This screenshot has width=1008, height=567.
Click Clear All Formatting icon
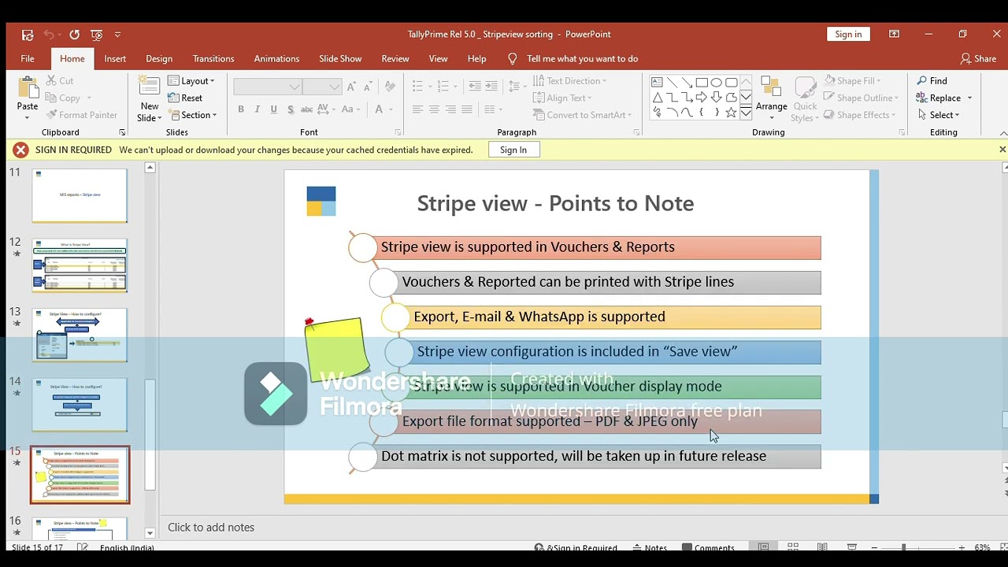(389, 87)
